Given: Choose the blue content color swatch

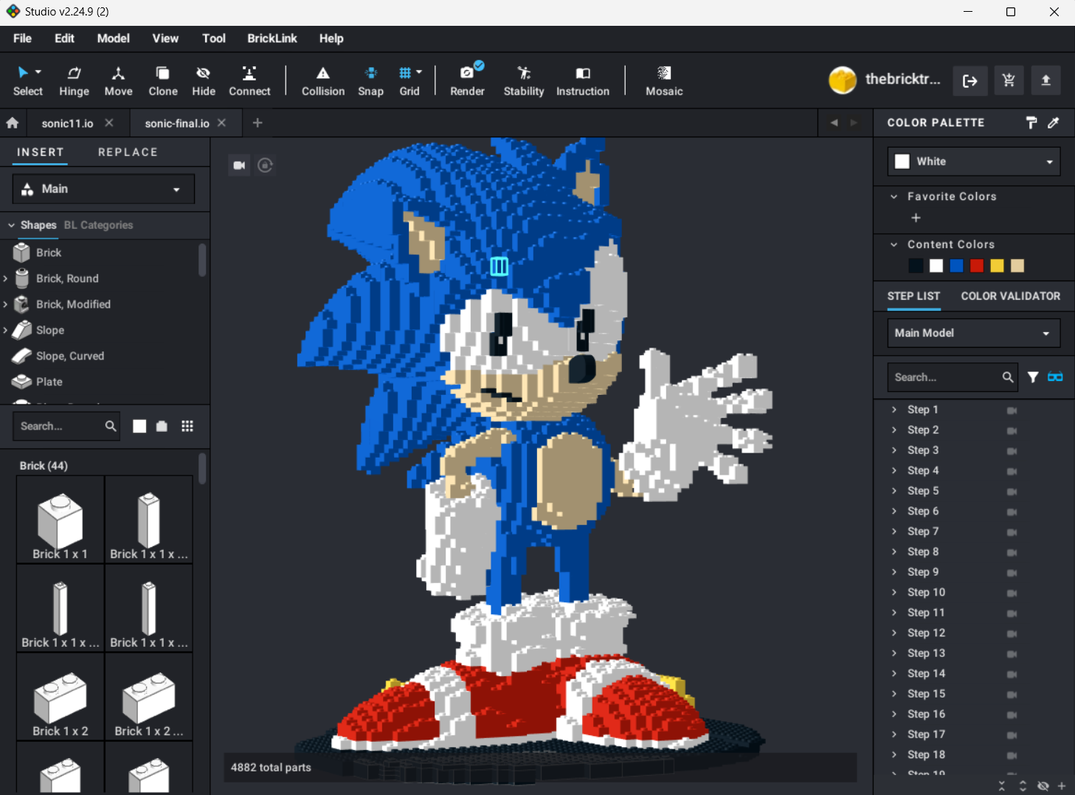Looking at the screenshot, I should coord(956,266).
